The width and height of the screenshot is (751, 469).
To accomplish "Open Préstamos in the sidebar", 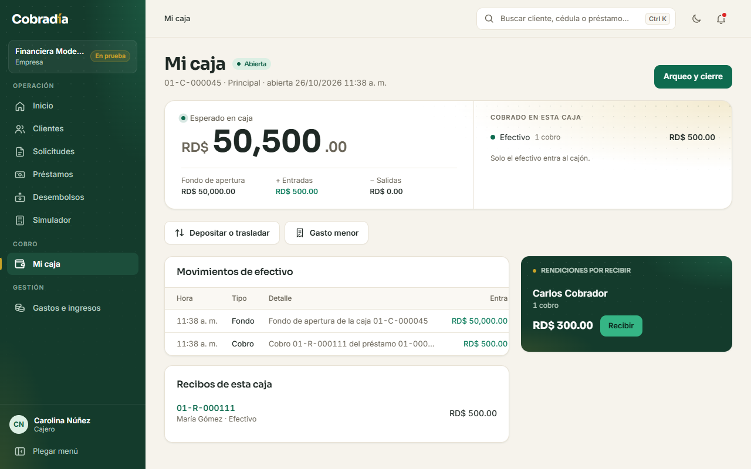I will pos(73,174).
